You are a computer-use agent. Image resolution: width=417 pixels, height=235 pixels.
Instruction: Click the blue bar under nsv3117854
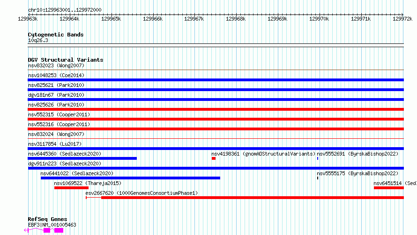pos(216,149)
